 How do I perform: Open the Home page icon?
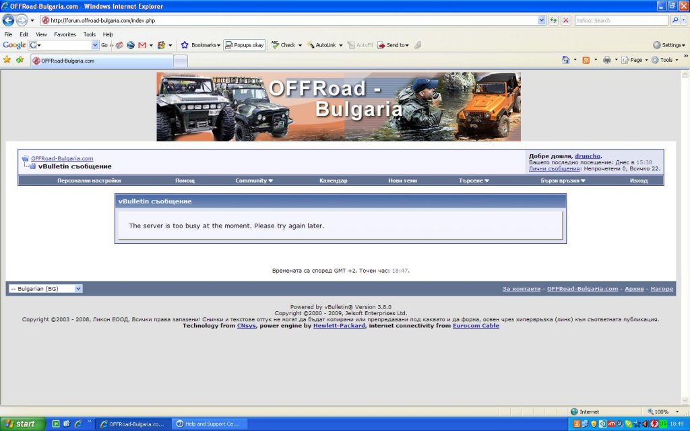click(566, 60)
